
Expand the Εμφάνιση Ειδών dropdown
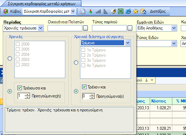coord(174,28)
